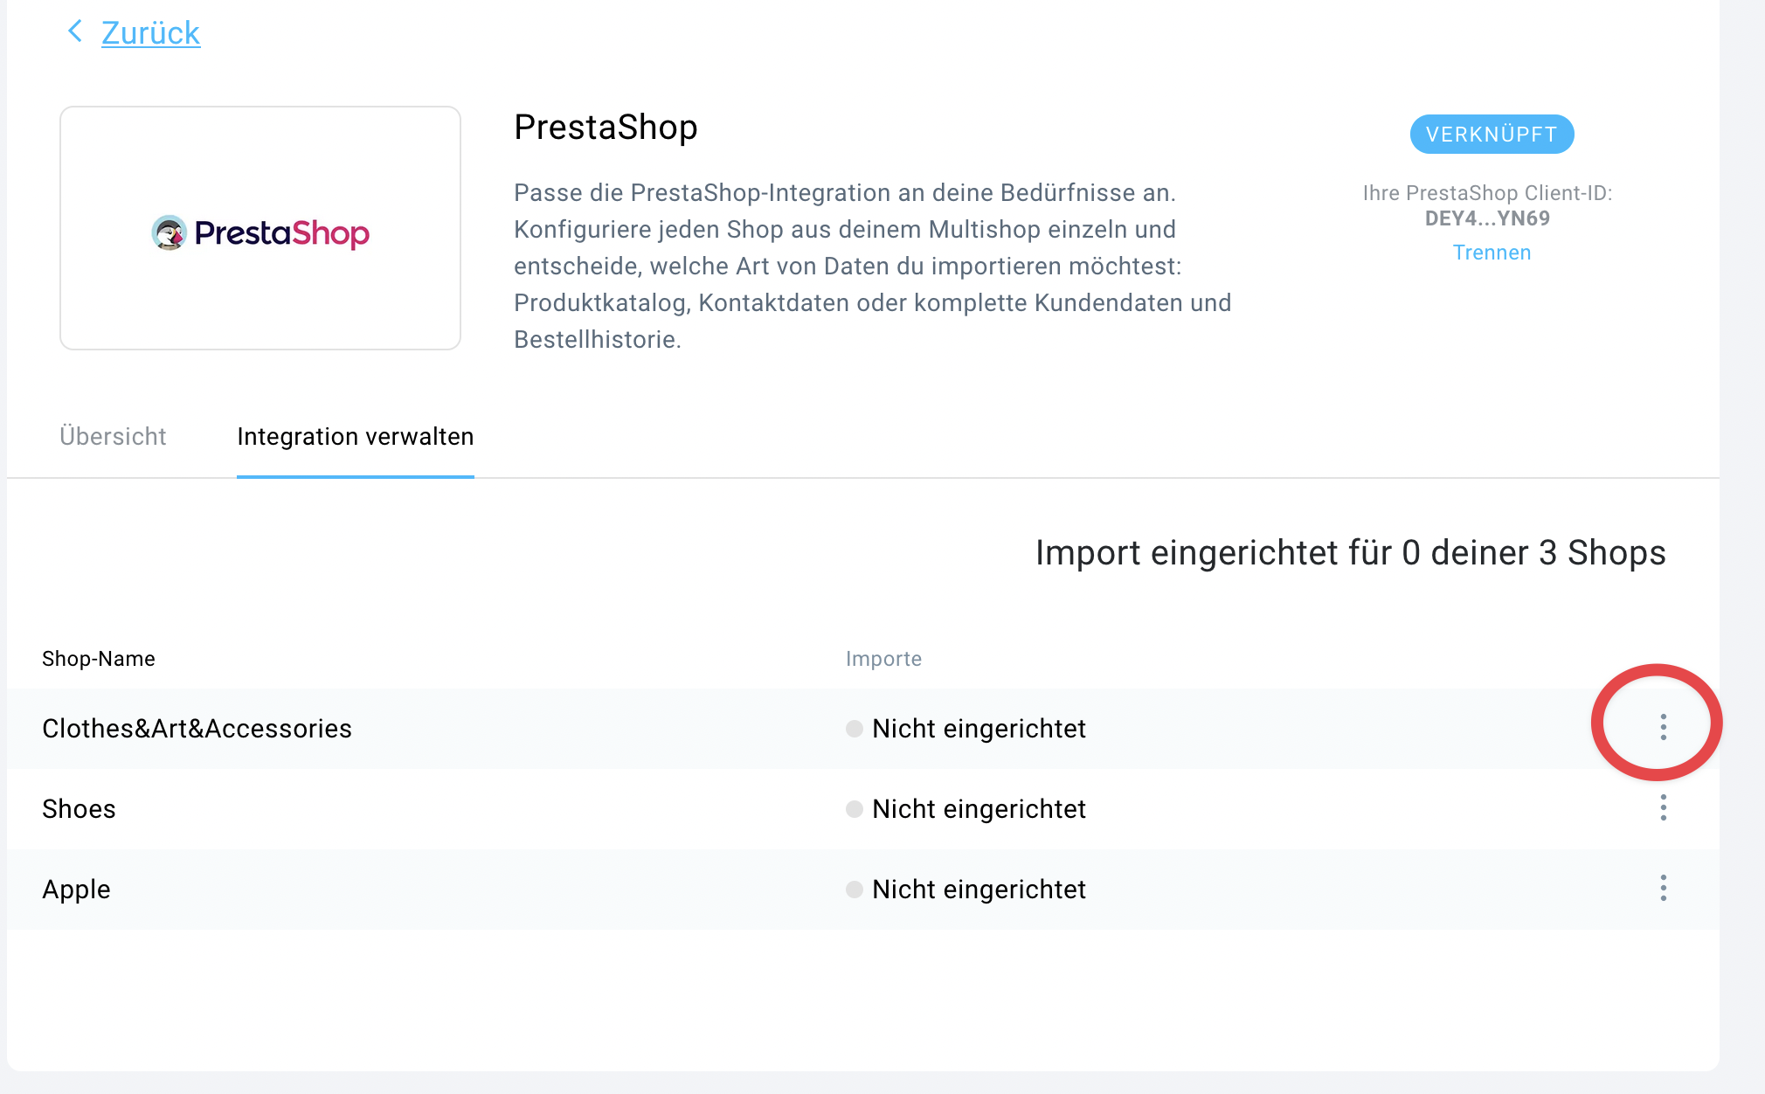Click the Client-ID value DEY4...YN69
Screen dimensions: 1765x1094
point(1487,218)
